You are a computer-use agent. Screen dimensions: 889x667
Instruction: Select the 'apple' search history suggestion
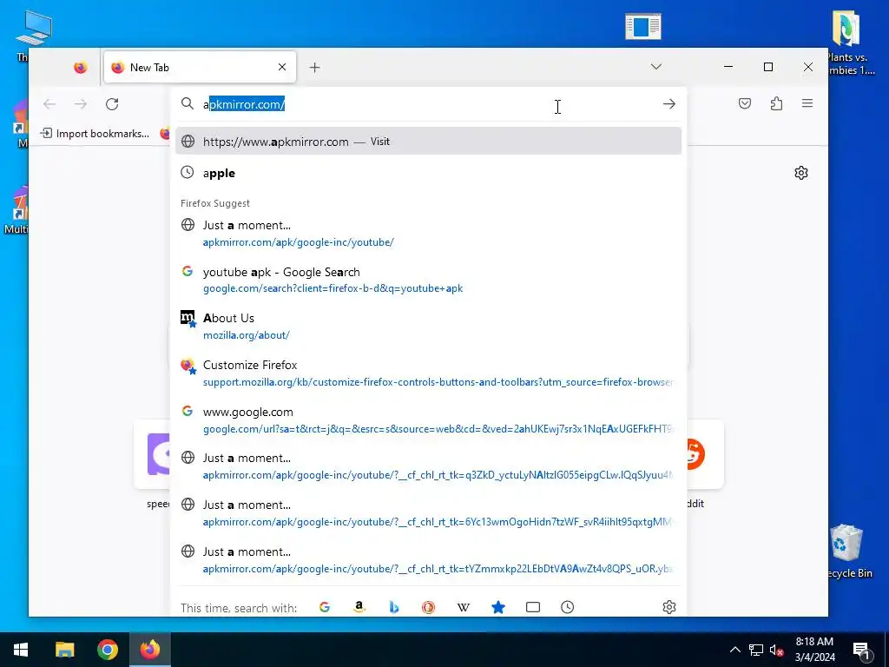pyautogui.click(x=428, y=173)
